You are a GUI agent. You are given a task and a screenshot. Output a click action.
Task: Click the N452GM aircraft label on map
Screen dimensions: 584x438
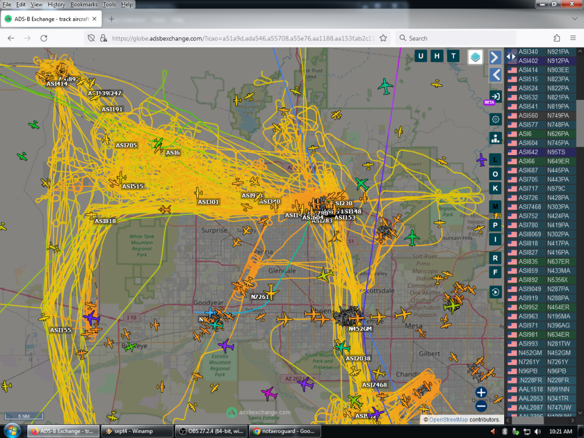tap(360, 329)
